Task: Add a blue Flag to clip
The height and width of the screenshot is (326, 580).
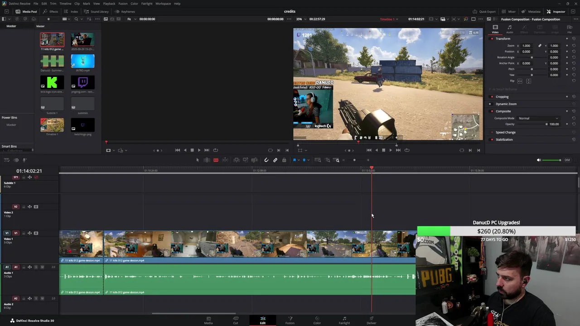Action: pos(294,160)
